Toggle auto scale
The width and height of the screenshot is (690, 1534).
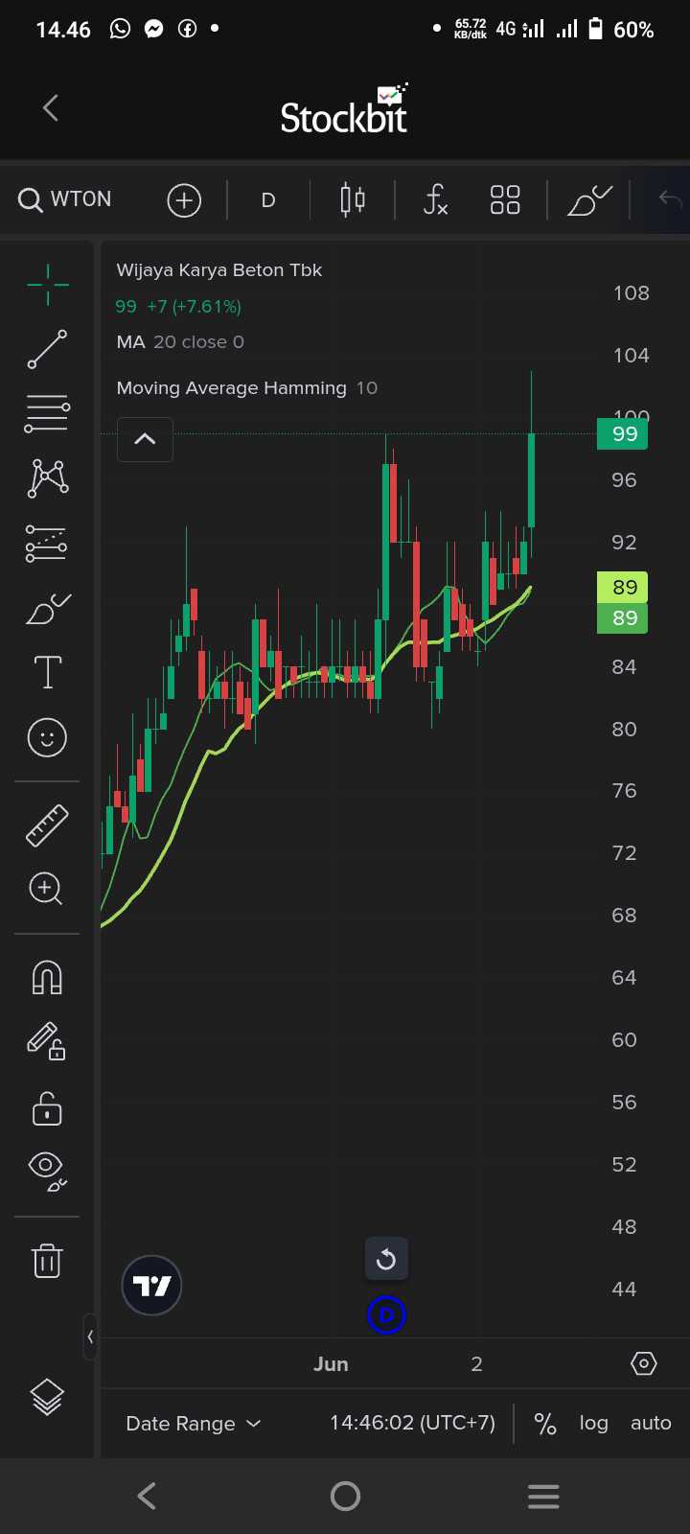651,1424
